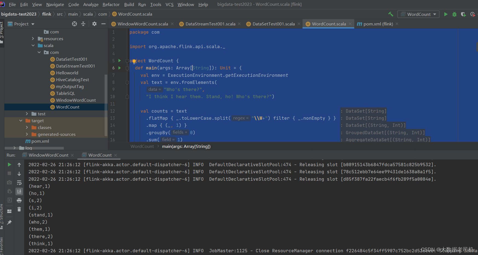Click the Project panel vertical scrollbar
Image resolution: width=478 pixels, height=255 pixels.
[106, 105]
